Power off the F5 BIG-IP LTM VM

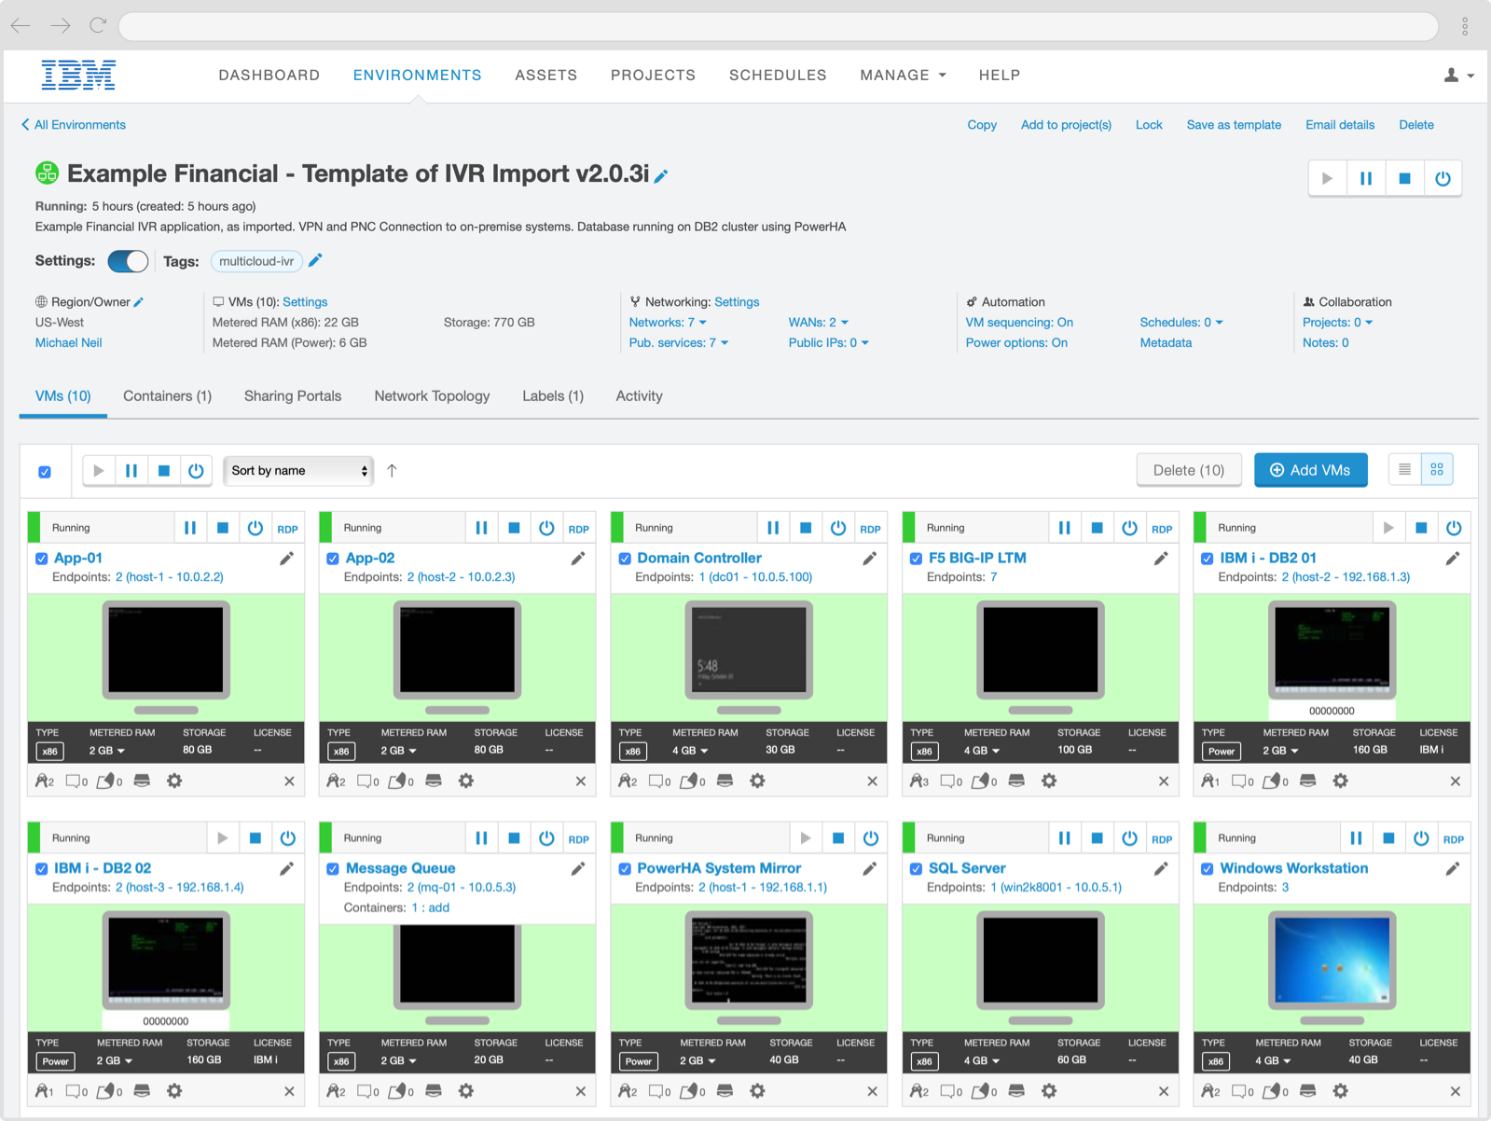click(x=1129, y=528)
